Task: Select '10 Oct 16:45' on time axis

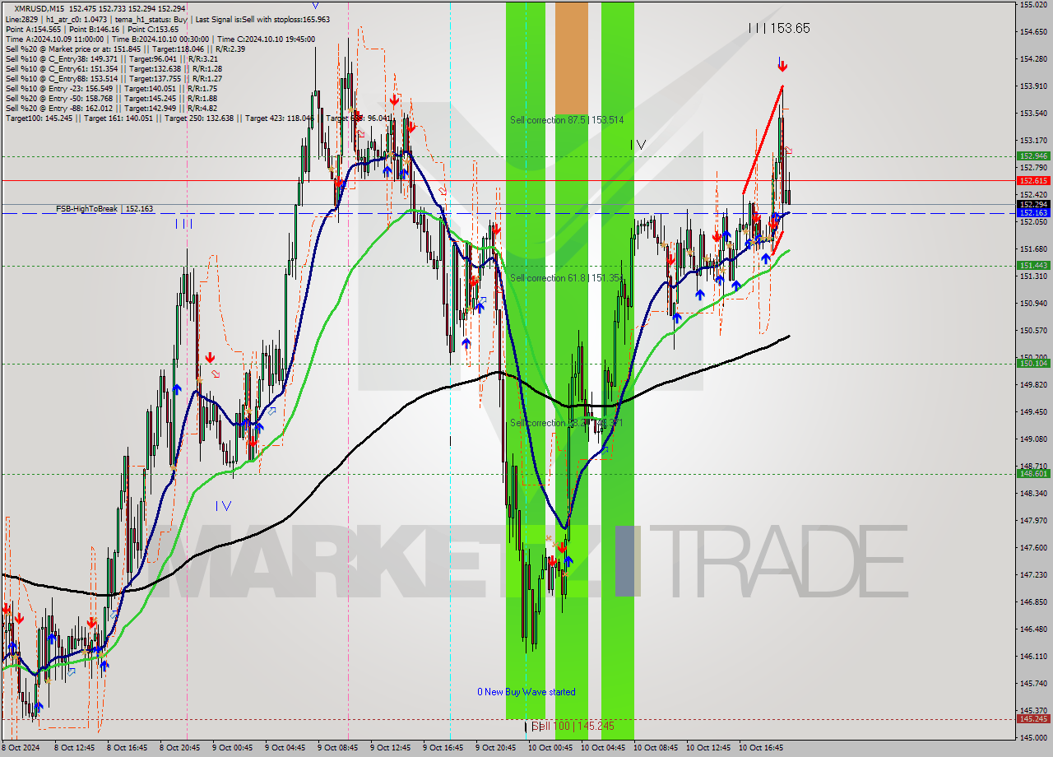Action: tap(762, 748)
